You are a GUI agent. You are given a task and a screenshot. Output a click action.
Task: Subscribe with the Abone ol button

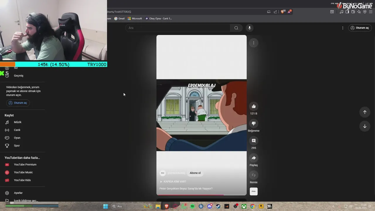[x=195, y=173]
